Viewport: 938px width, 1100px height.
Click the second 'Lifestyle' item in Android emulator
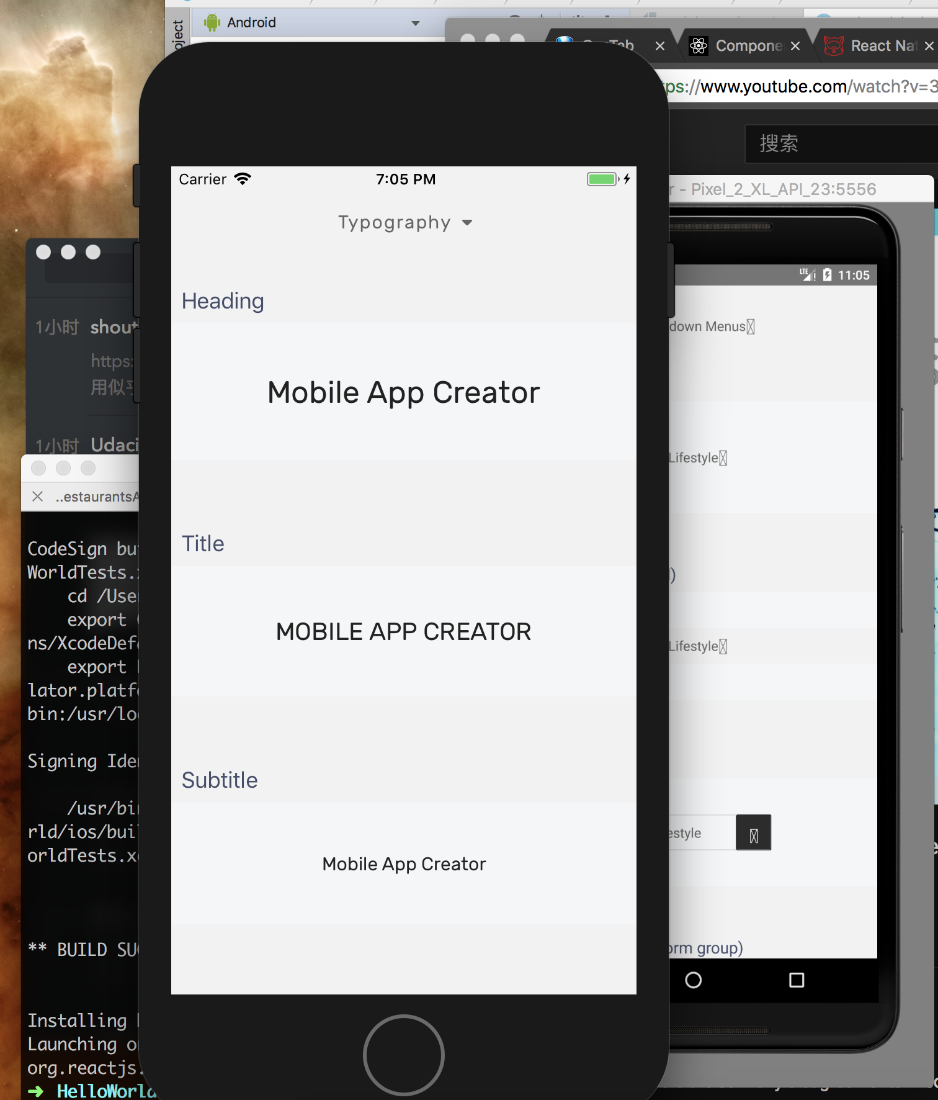pyautogui.click(x=697, y=646)
